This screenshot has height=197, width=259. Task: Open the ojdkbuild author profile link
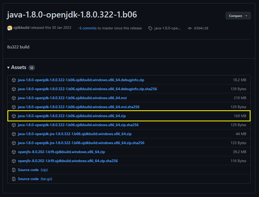[x=23, y=28]
